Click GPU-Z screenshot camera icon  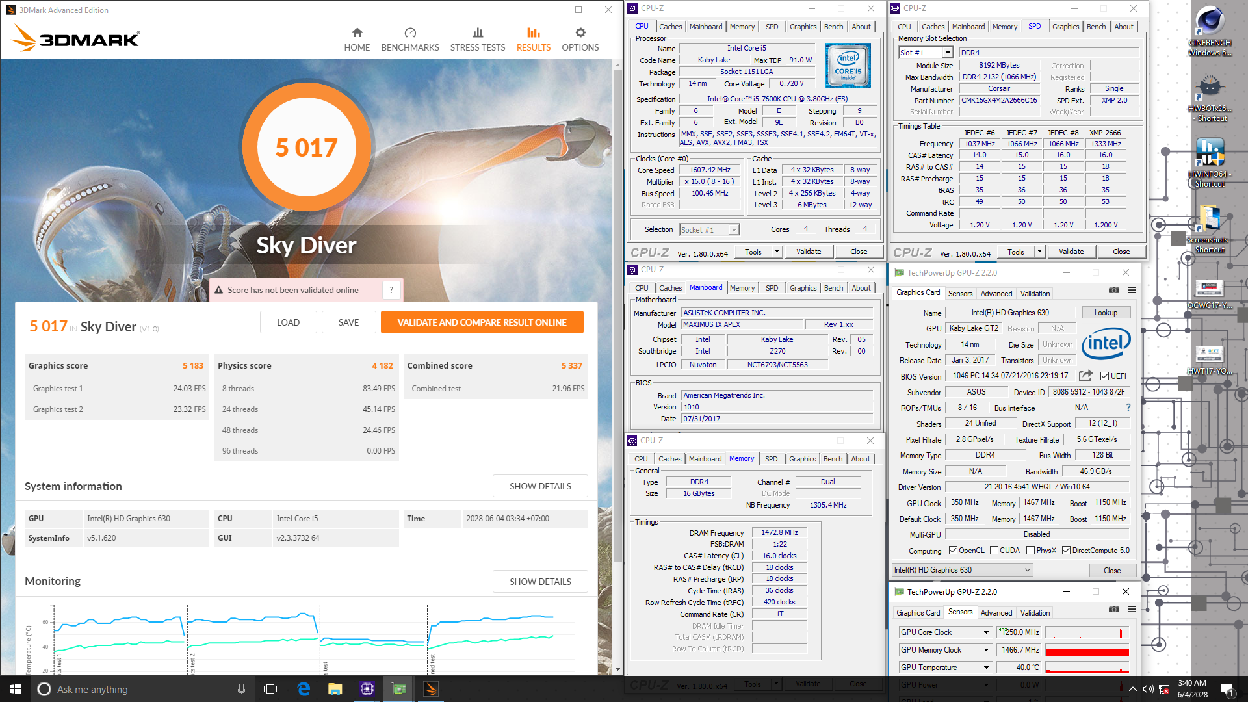click(x=1113, y=290)
